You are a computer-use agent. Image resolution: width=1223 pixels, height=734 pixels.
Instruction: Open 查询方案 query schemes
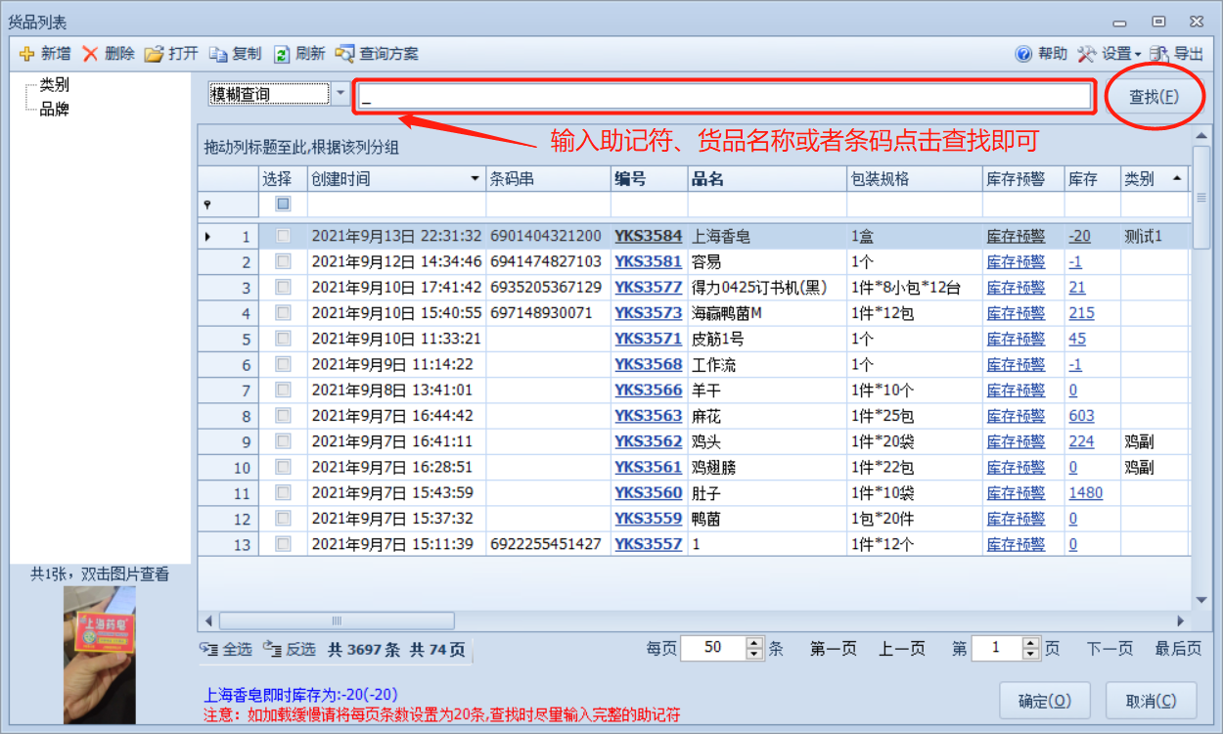point(377,54)
